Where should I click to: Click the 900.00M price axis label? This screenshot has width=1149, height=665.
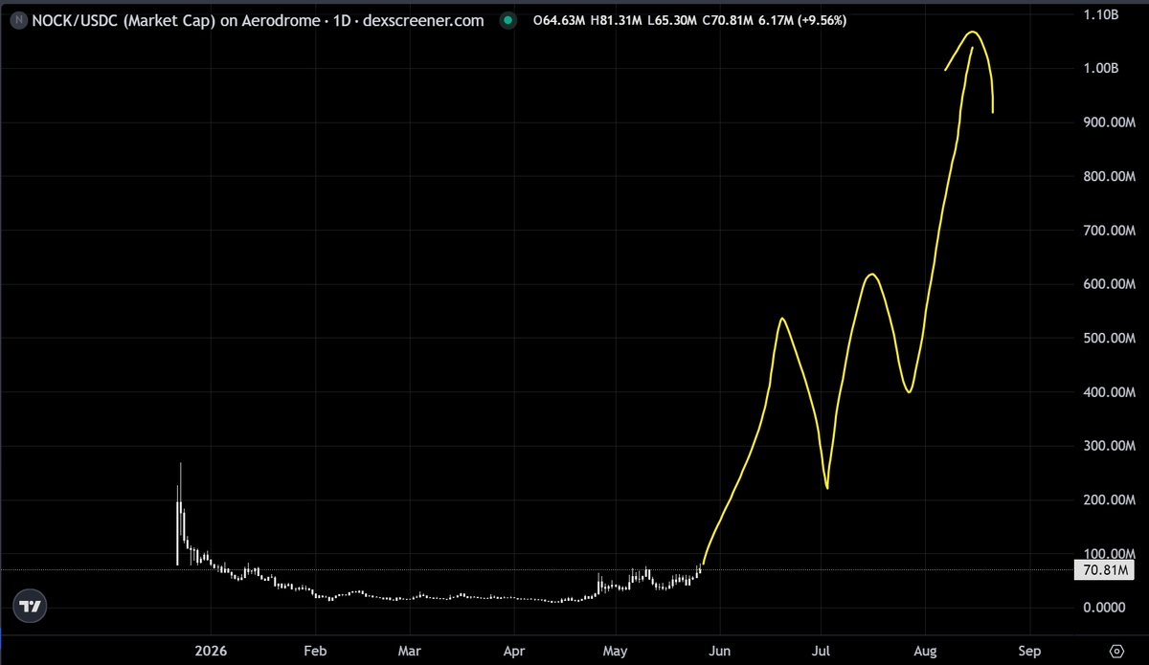click(1109, 122)
